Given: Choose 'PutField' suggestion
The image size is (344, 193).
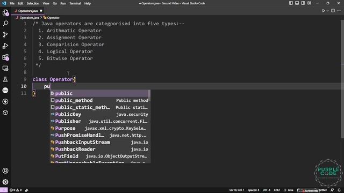Looking at the screenshot, I should point(99,156).
